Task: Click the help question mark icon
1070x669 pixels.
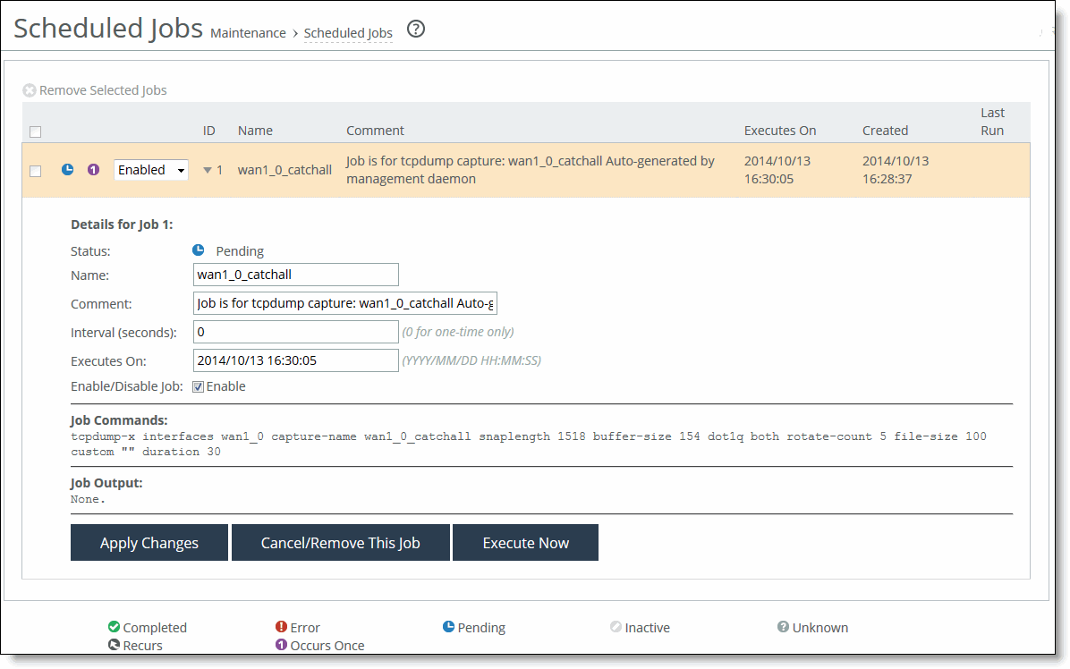Action: coord(416,30)
